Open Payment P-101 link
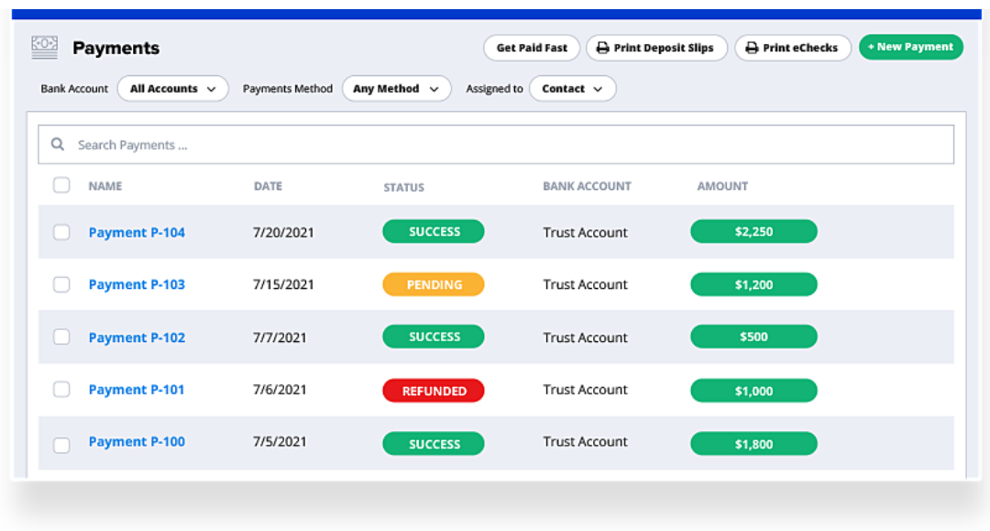990x531 pixels. [x=137, y=390]
